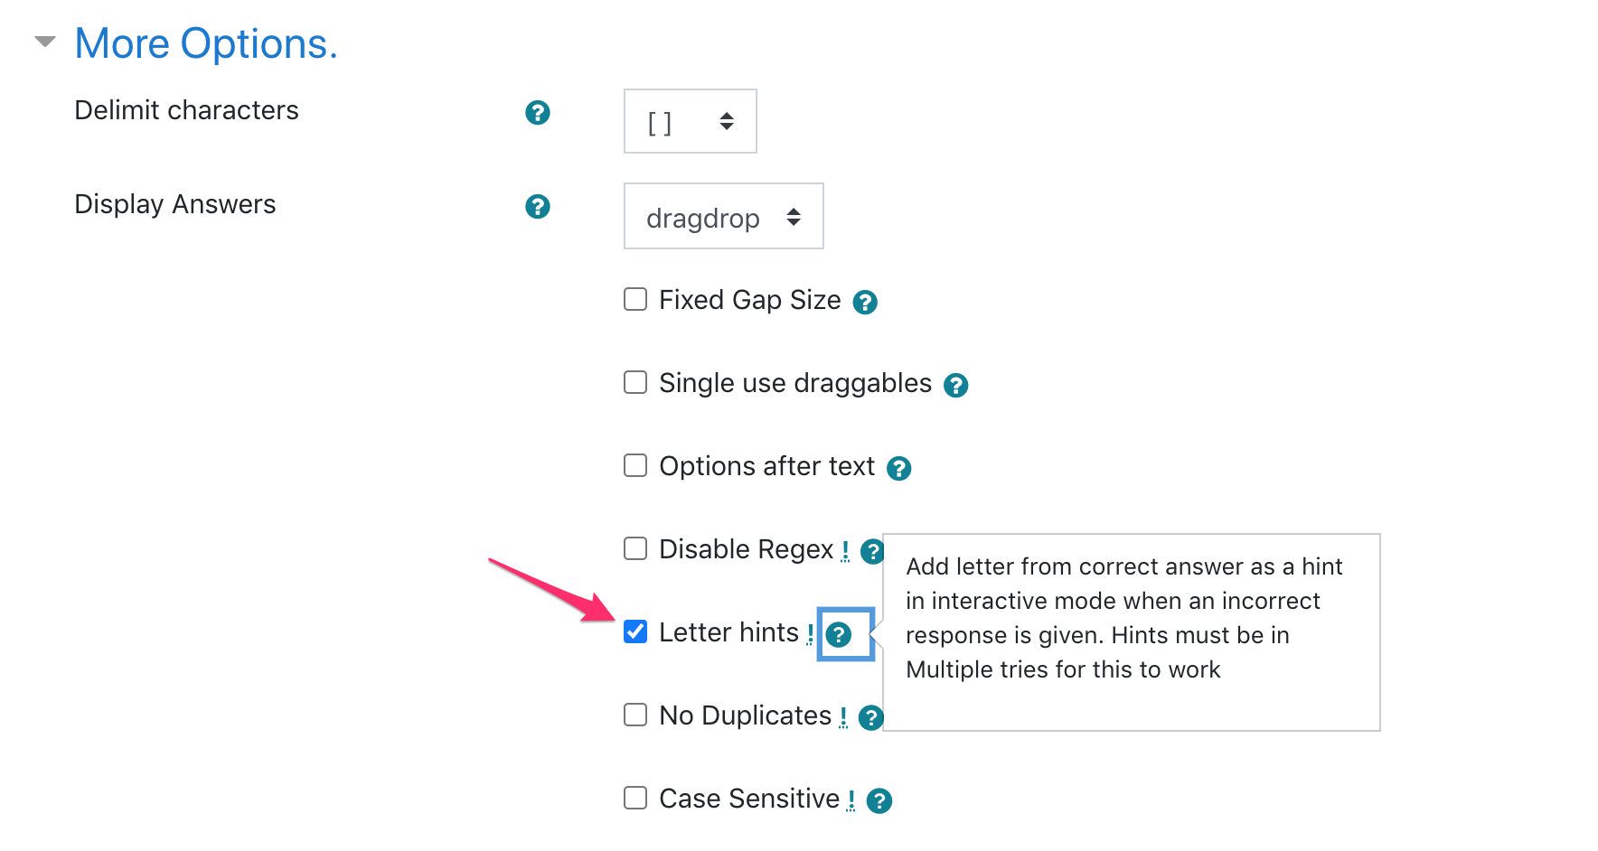Image resolution: width=1598 pixels, height=851 pixels.
Task: Enable the Fixed Gap Size checkbox
Action: [x=635, y=299]
